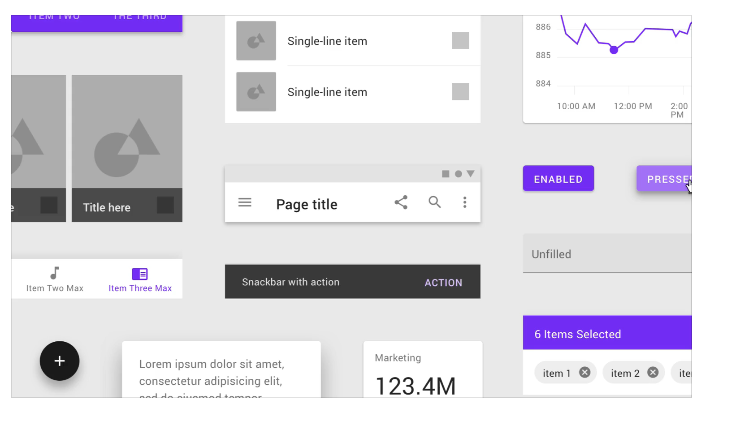This screenshot has height=421, width=736.
Task: Click the first Single-line item label
Action: (327, 41)
